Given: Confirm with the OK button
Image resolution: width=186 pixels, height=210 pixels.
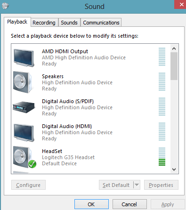Looking at the screenshot, I should (91, 204).
